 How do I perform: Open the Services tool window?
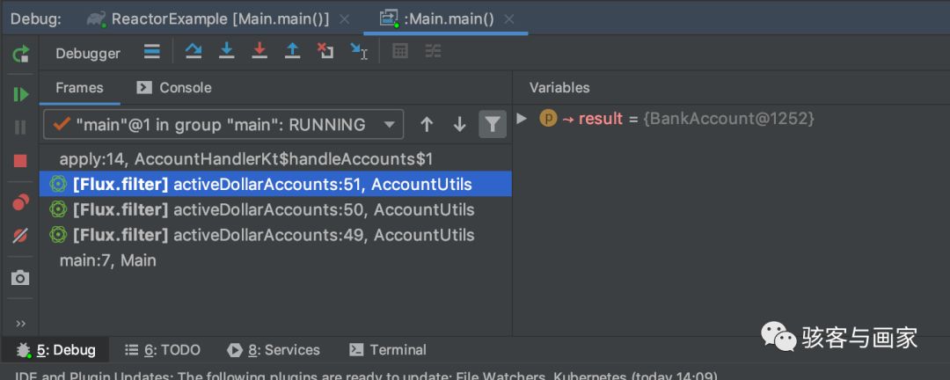[x=274, y=350]
